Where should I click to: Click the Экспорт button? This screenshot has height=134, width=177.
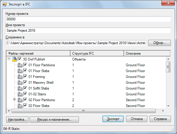[113, 119]
